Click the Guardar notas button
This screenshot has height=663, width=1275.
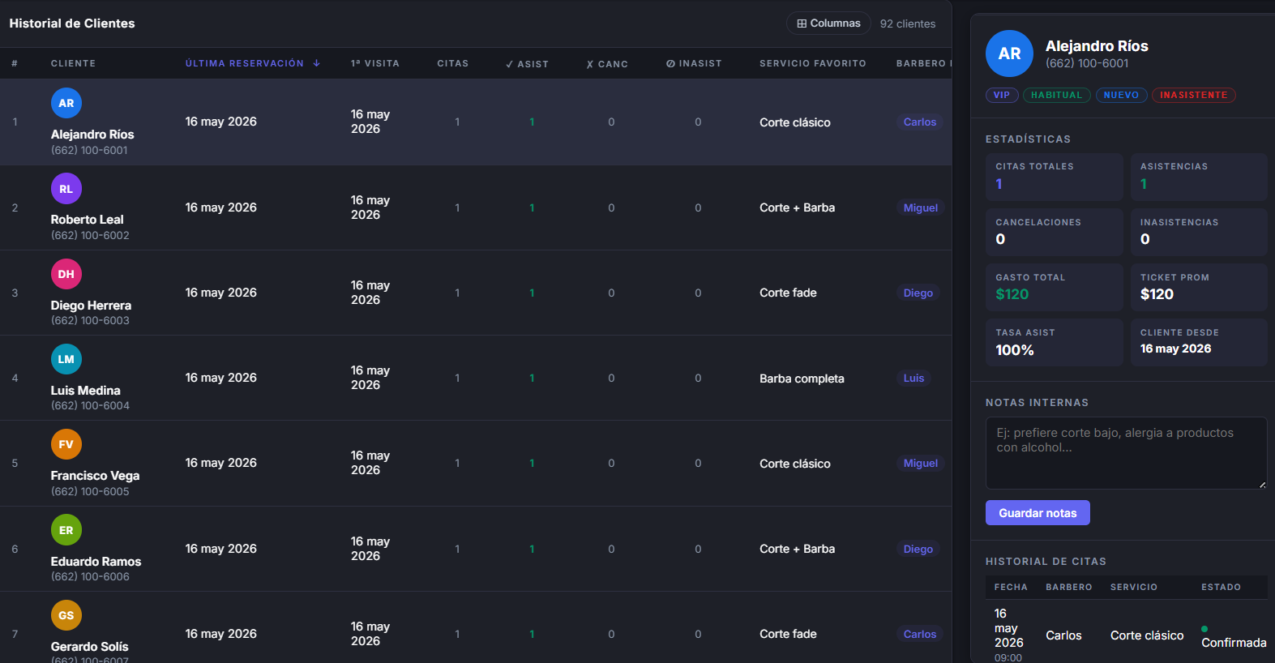[x=1038, y=513]
